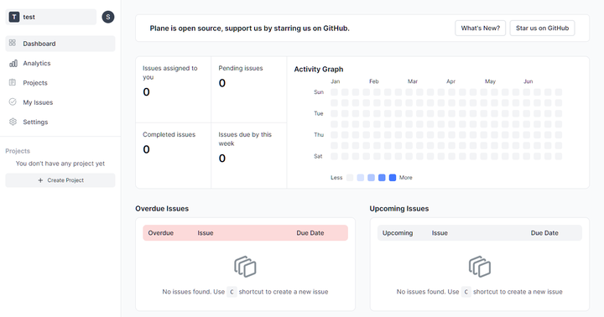Click the Upcoming column header
The height and width of the screenshot is (317, 604).
click(398, 233)
